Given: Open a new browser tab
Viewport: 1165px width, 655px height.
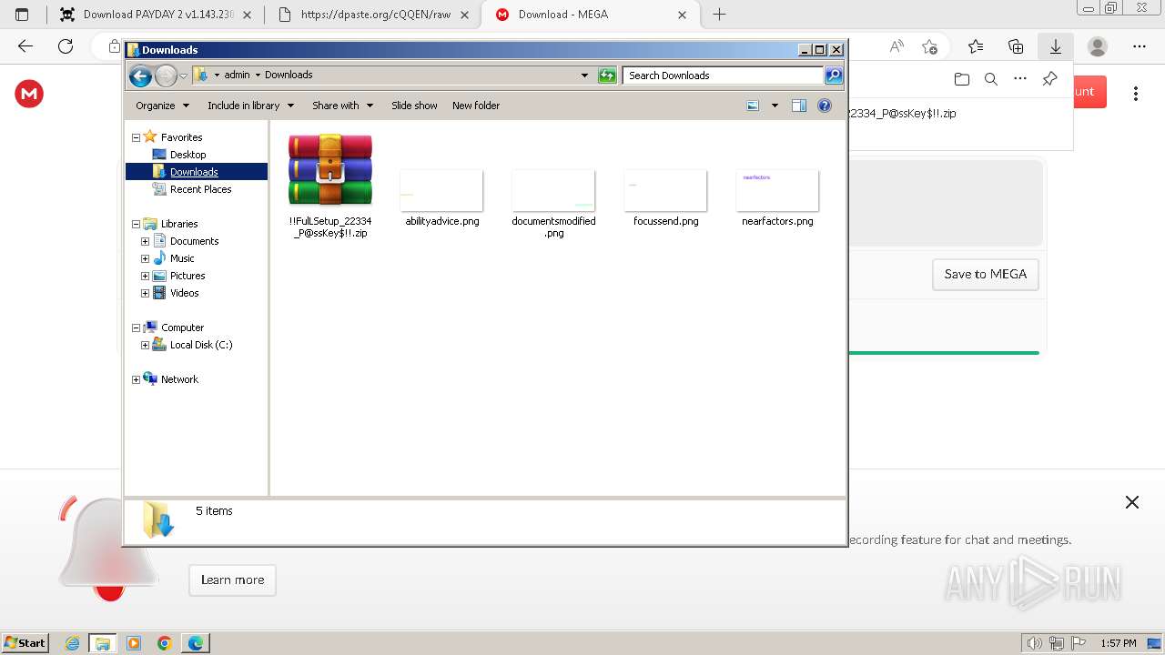Looking at the screenshot, I should point(719,15).
